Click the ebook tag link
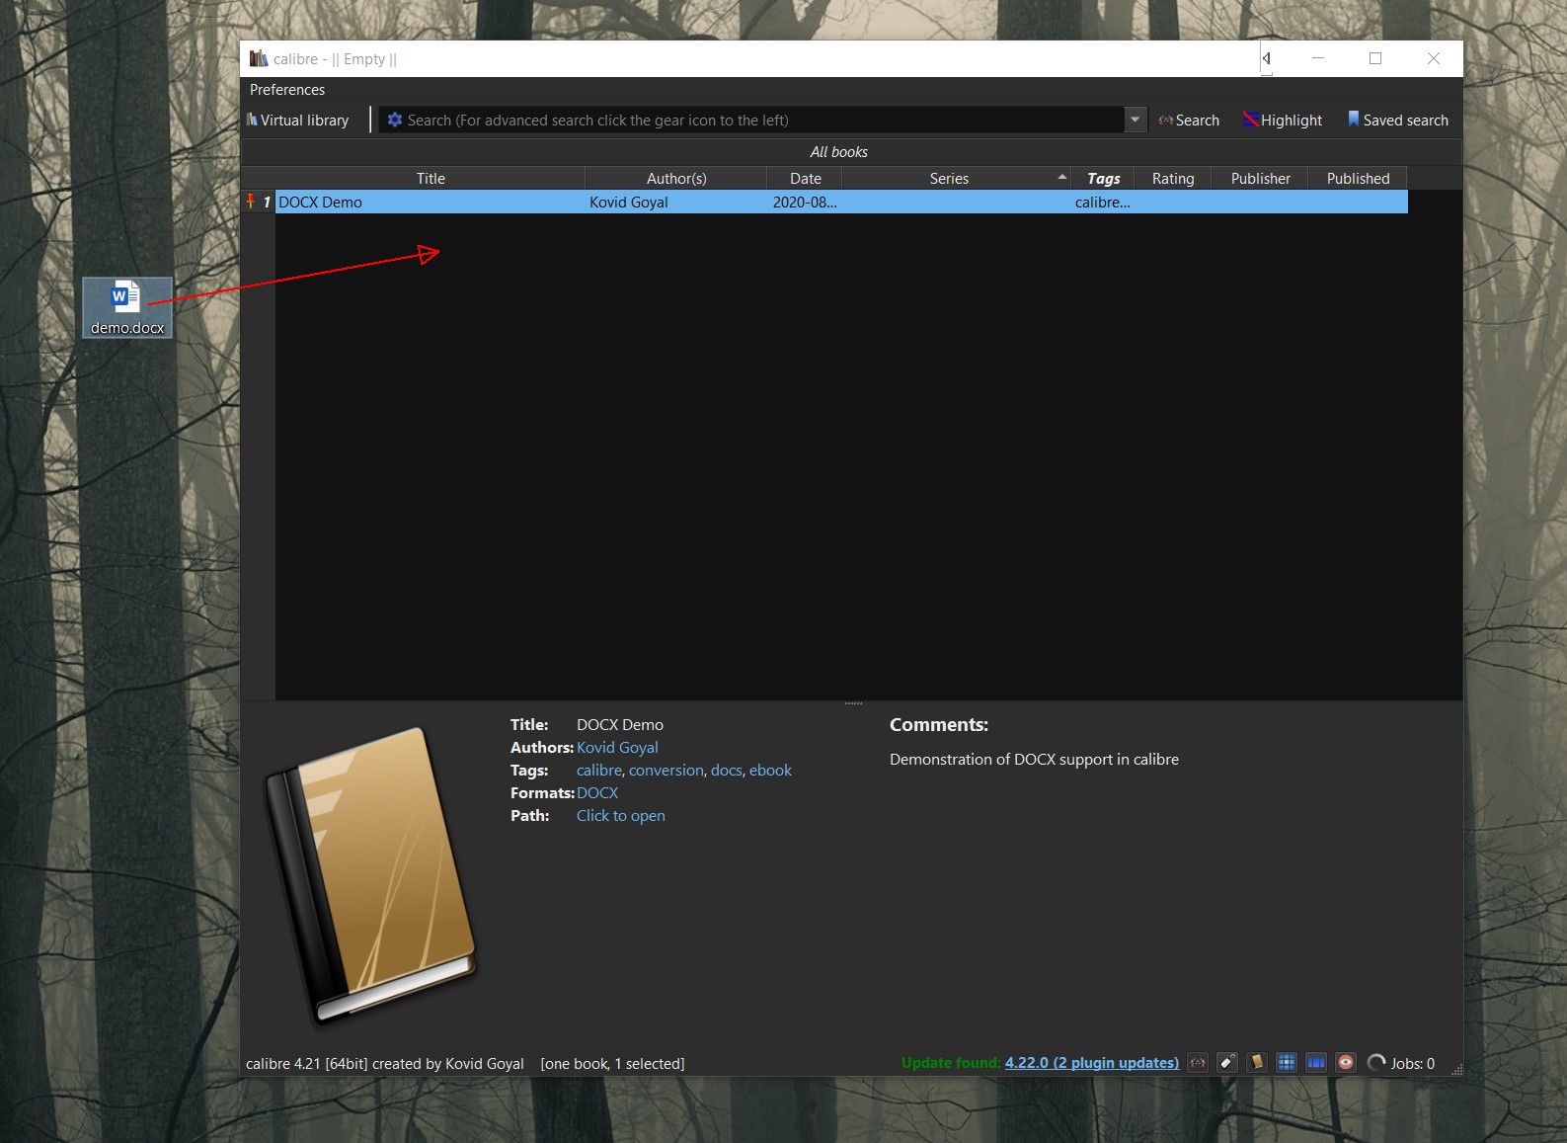This screenshot has height=1143, width=1567. (770, 771)
